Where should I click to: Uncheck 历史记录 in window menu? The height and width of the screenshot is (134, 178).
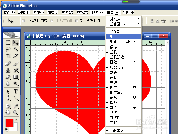point(123,67)
